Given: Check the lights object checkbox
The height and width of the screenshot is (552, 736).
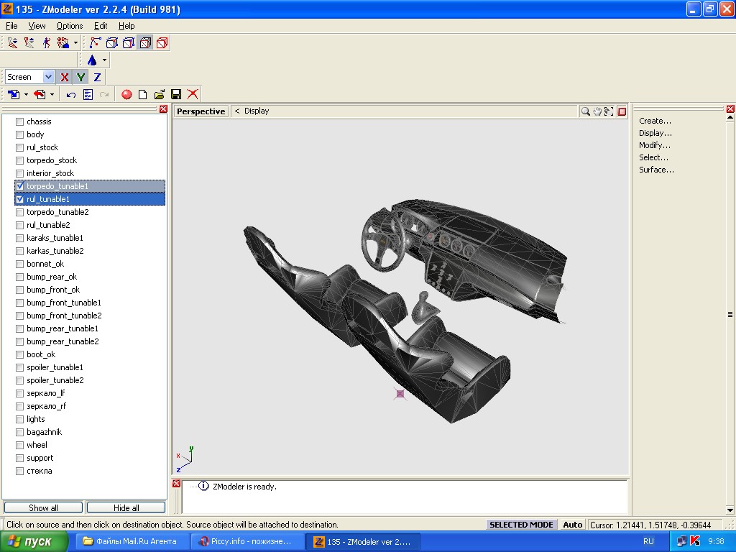Looking at the screenshot, I should tap(19, 419).
